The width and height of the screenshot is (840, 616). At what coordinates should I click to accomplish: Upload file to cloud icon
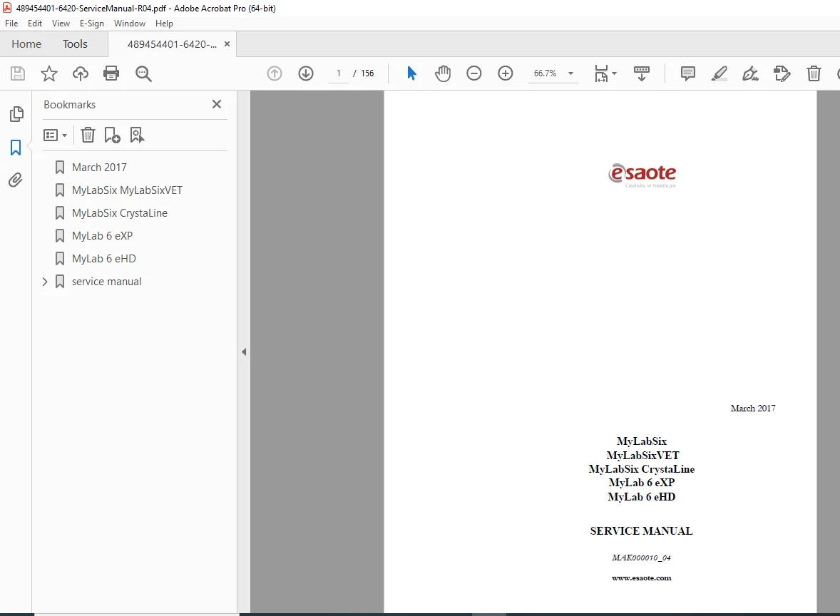81,73
